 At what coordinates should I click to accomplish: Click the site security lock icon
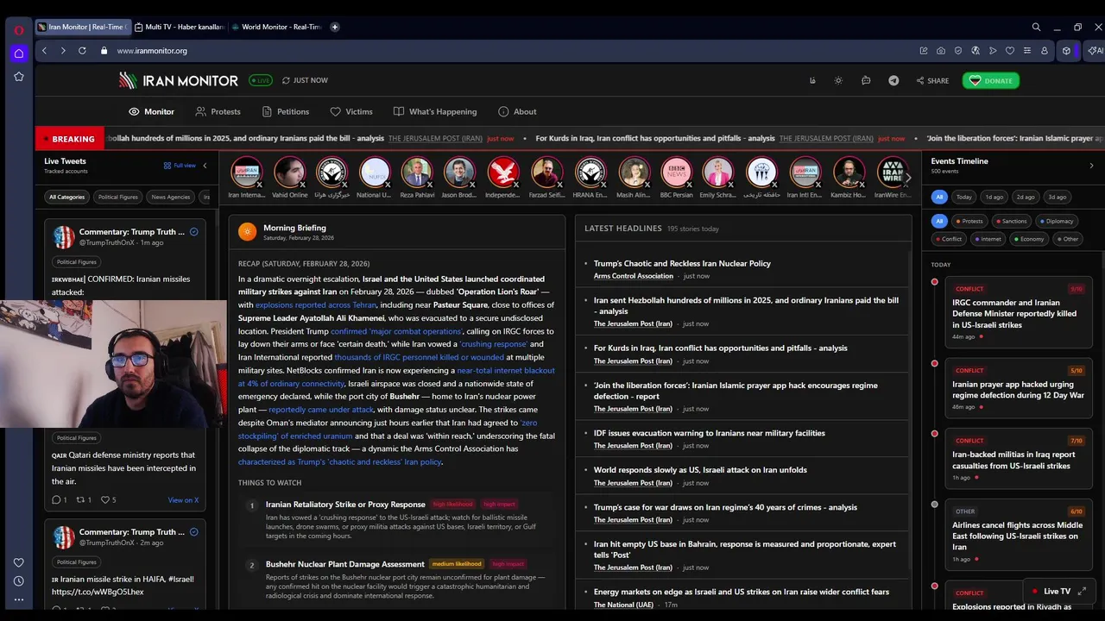coord(104,51)
